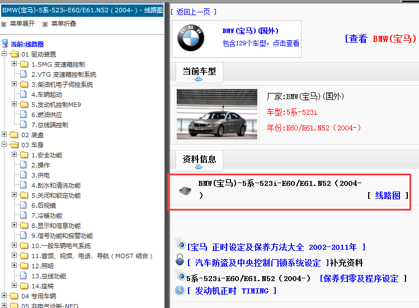This screenshot has width=419, height=308.
Task: Click the 车型:5系-523i text
Action: pos(292,112)
